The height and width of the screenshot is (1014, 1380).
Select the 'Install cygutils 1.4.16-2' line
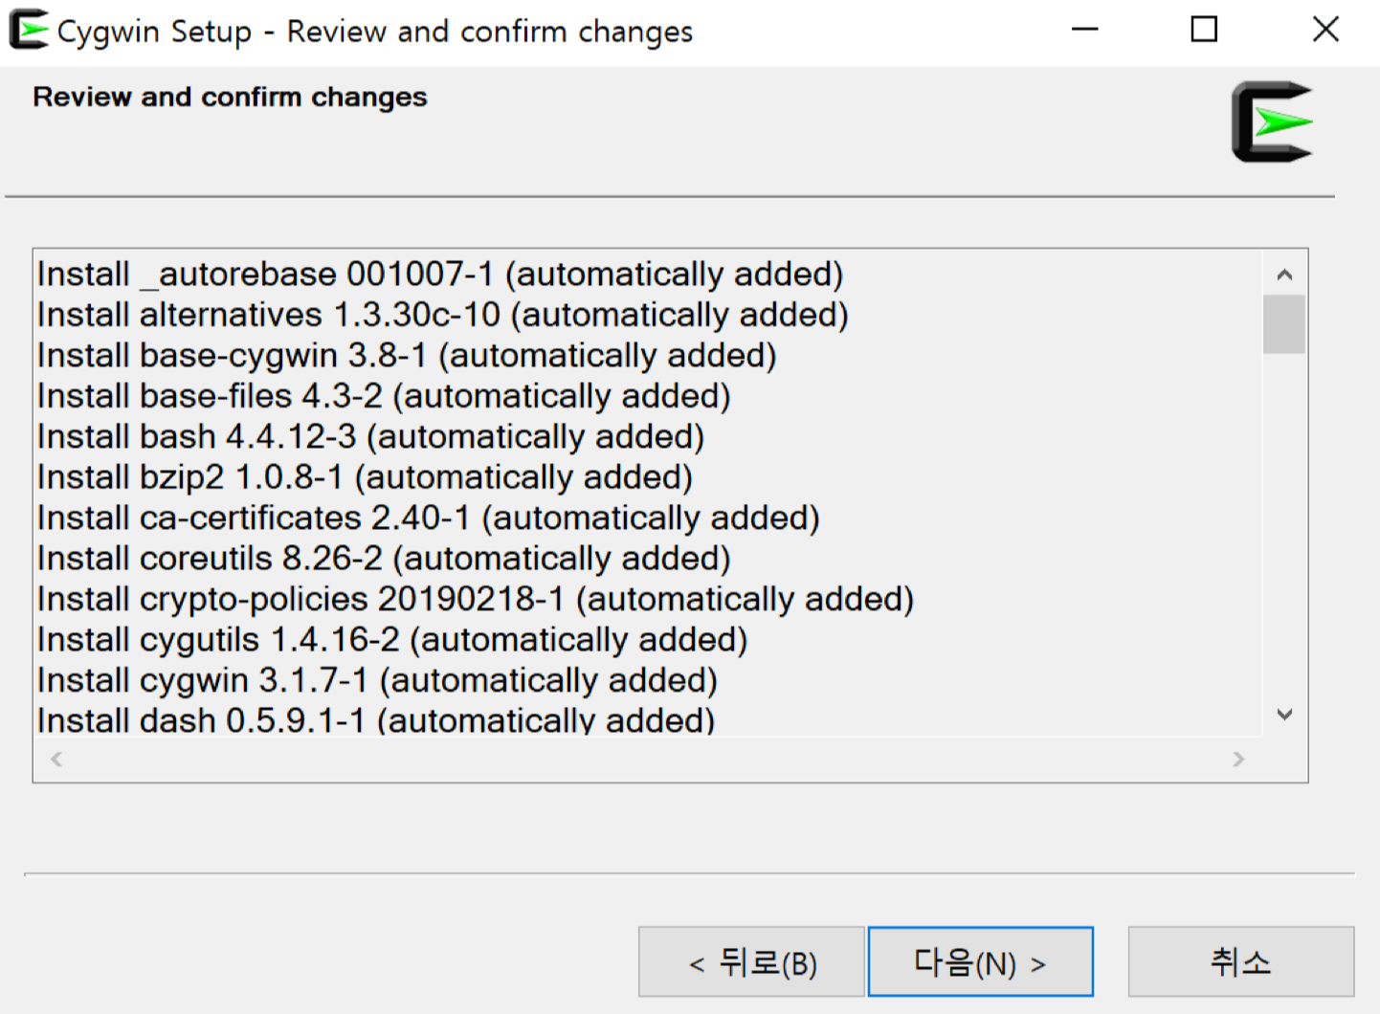[x=392, y=640]
